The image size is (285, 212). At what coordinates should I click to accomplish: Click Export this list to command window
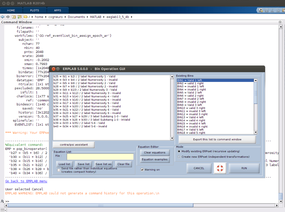217,139
